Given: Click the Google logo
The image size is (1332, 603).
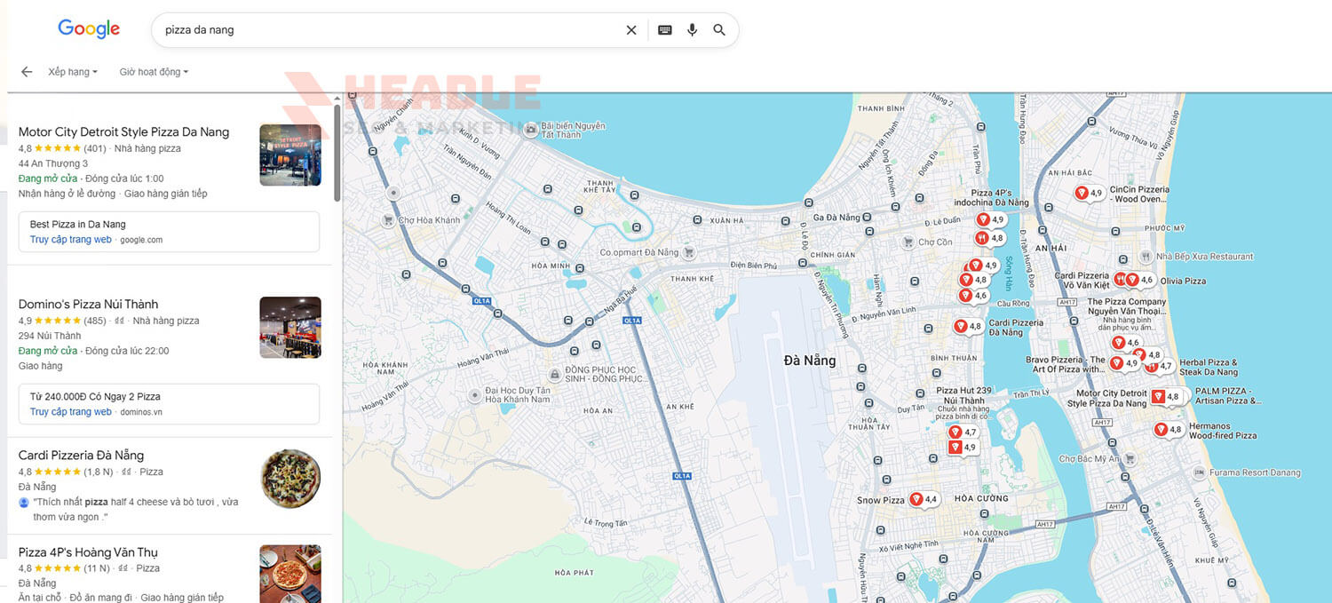Looking at the screenshot, I should pyautogui.click(x=89, y=28).
